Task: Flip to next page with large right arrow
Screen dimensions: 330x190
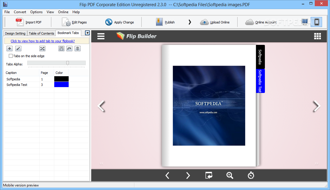Action: pyautogui.click(x=317, y=106)
